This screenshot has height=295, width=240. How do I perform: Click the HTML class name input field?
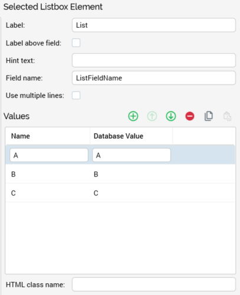click(154, 284)
